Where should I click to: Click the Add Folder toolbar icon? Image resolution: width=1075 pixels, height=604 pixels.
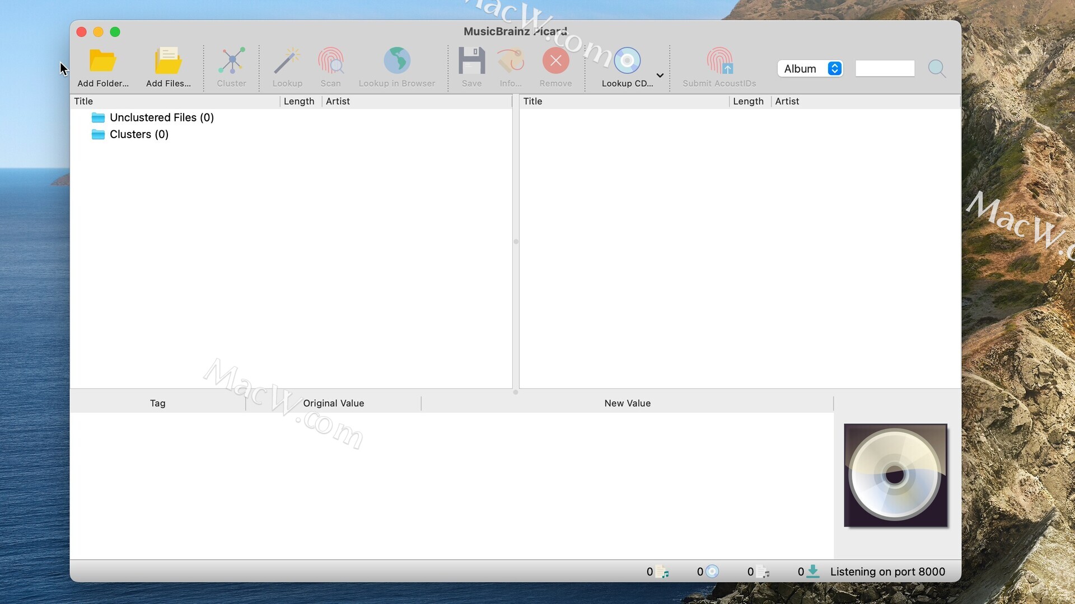tap(102, 60)
